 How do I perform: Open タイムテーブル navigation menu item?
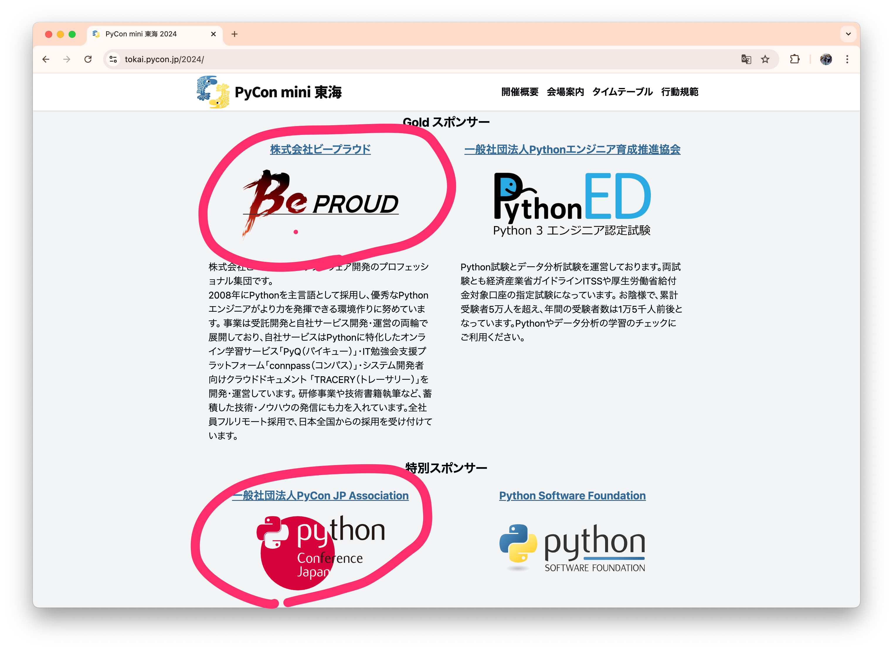(622, 92)
